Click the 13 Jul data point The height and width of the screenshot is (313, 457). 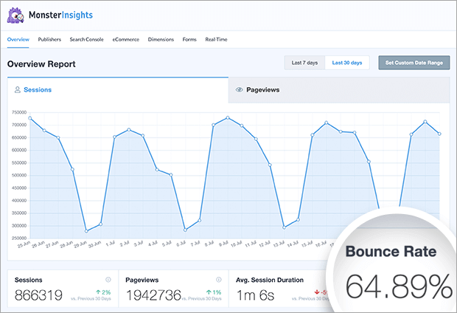coord(285,227)
